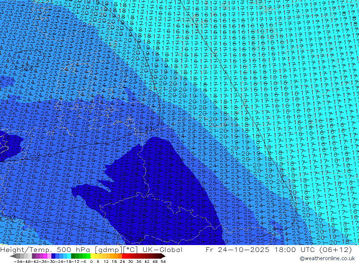Click the '18:00 UTC' time text
Screen dimensions: 359x263
tap(295, 249)
